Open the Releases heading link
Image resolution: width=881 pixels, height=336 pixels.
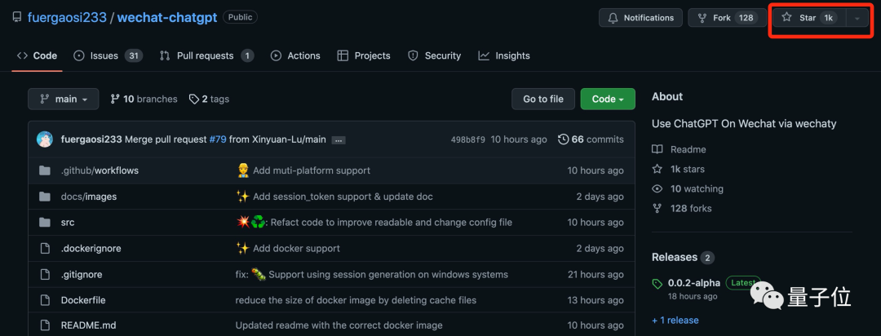(675, 258)
